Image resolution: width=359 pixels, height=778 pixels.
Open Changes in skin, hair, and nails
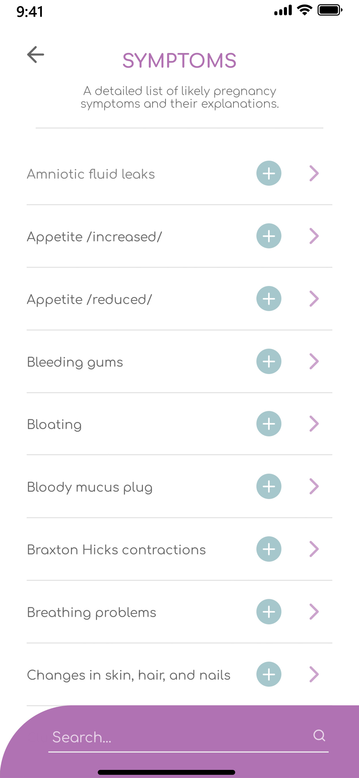[x=179, y=674]
